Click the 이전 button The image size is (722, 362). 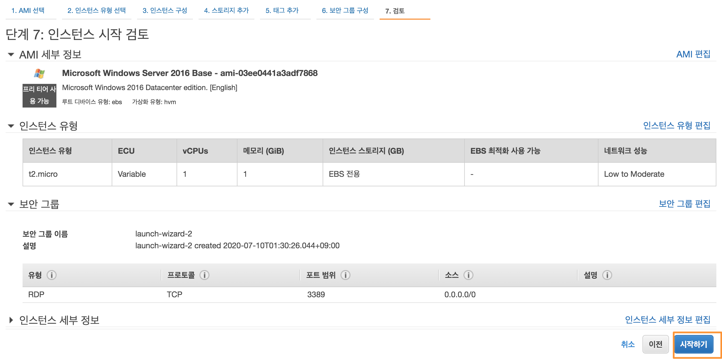point(655,344)
